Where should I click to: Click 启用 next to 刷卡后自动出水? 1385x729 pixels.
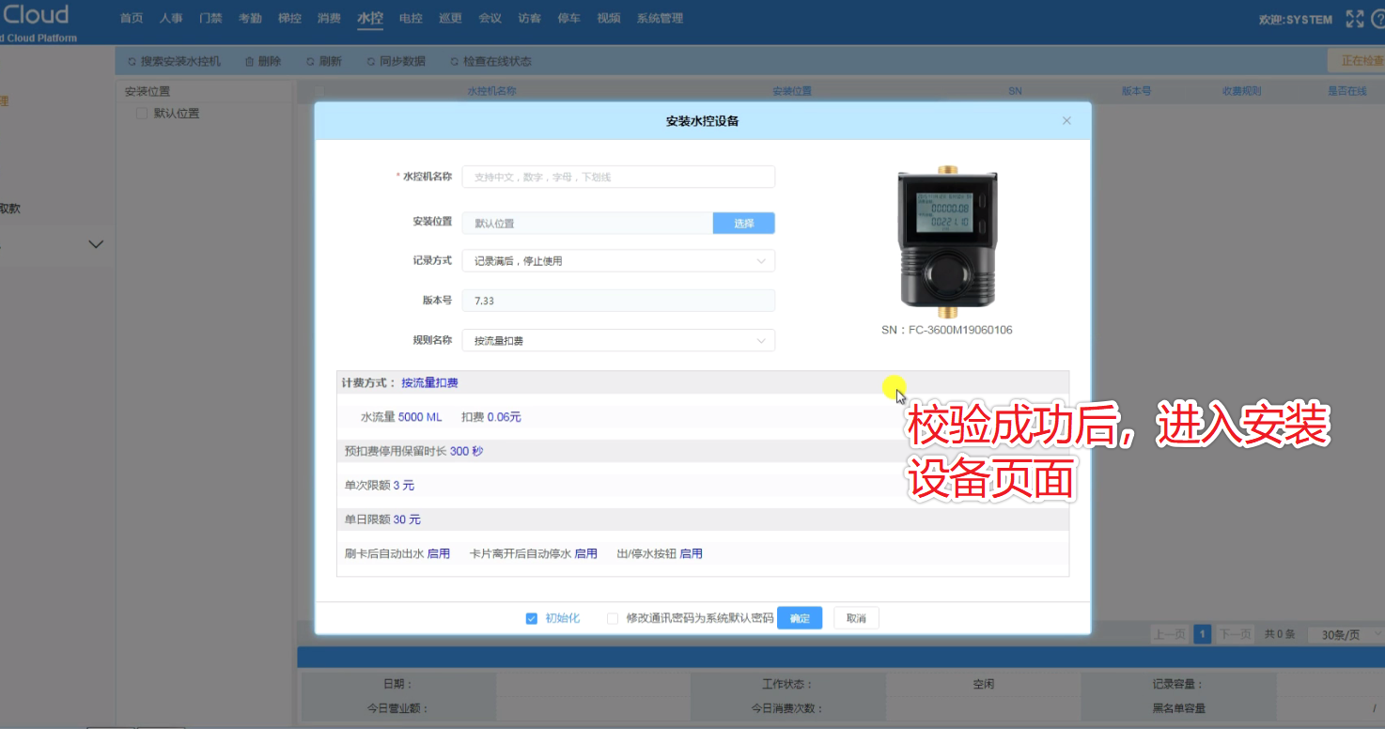(439, 554)
